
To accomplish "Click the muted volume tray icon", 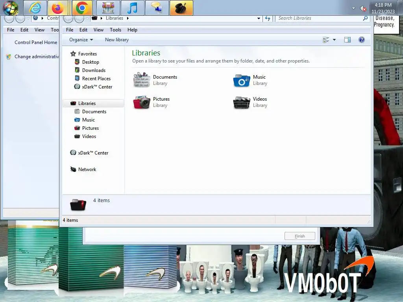I will pos(363,9).
